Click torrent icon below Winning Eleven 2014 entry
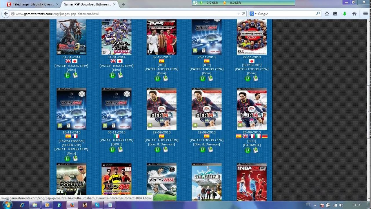Screen dimensions: 371x209 pos(248,78)
